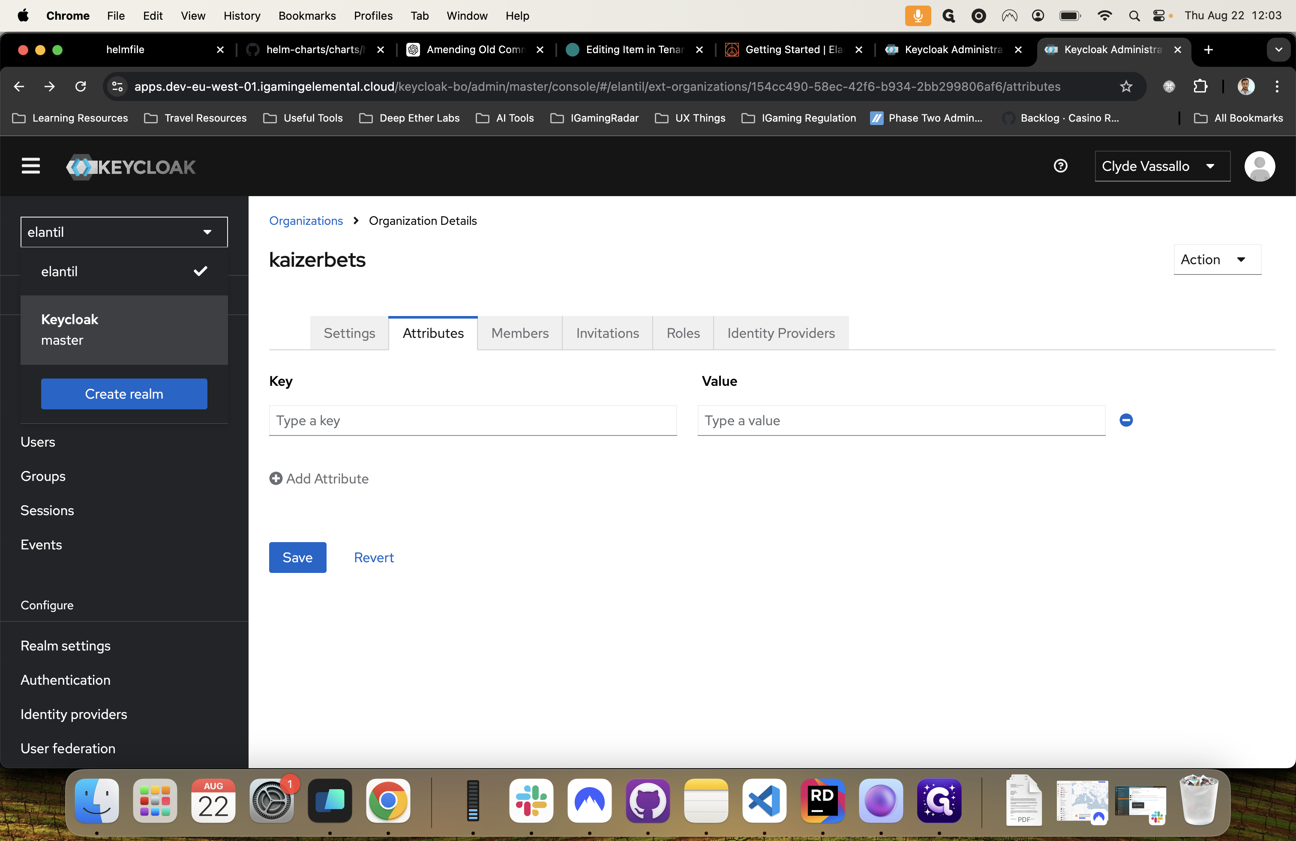Image resolution: width=1296 pixels, height=841 pixels.
Task: Open the All Bookmarks folder
Action: click(1238, 118)
